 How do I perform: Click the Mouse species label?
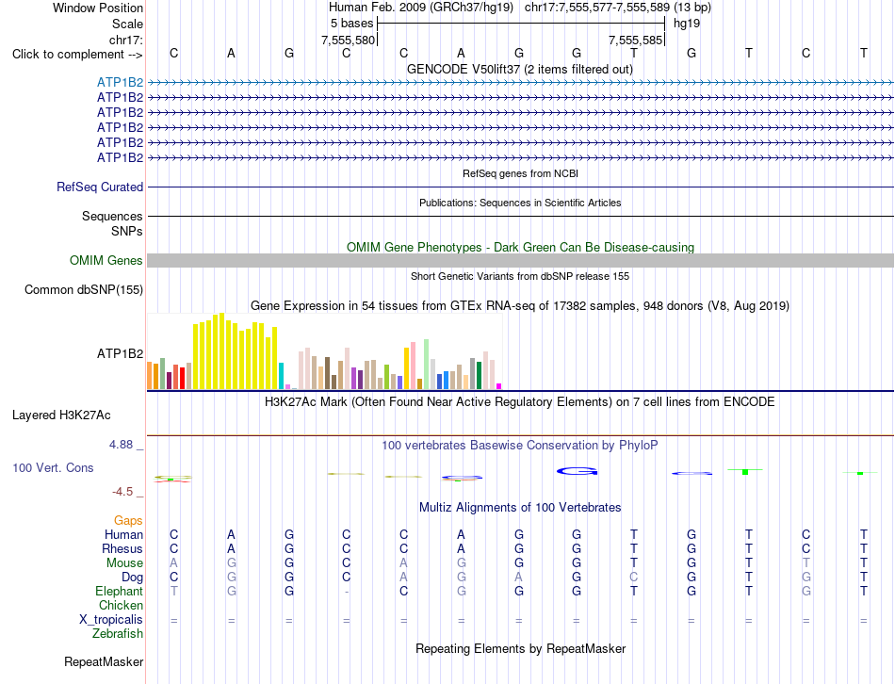tap(125, 563)
